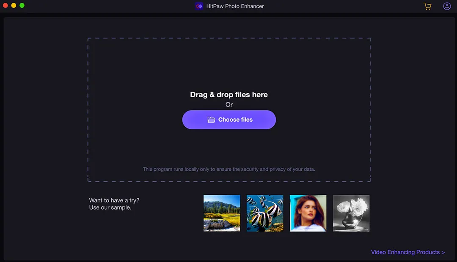Open the shopping cart icon
Image resolution: width=457 pixels, height=262 pixels.
427,6
